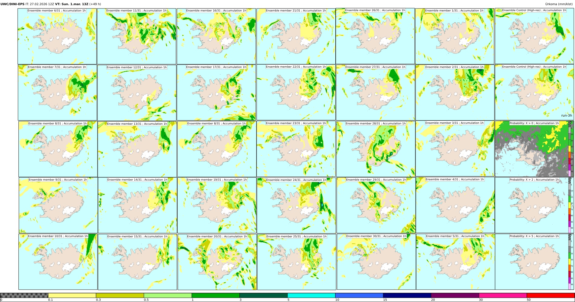Select the Ensemble member 15/31 map
This screenshot has height=302, width=575.
[x=137, y=262]
